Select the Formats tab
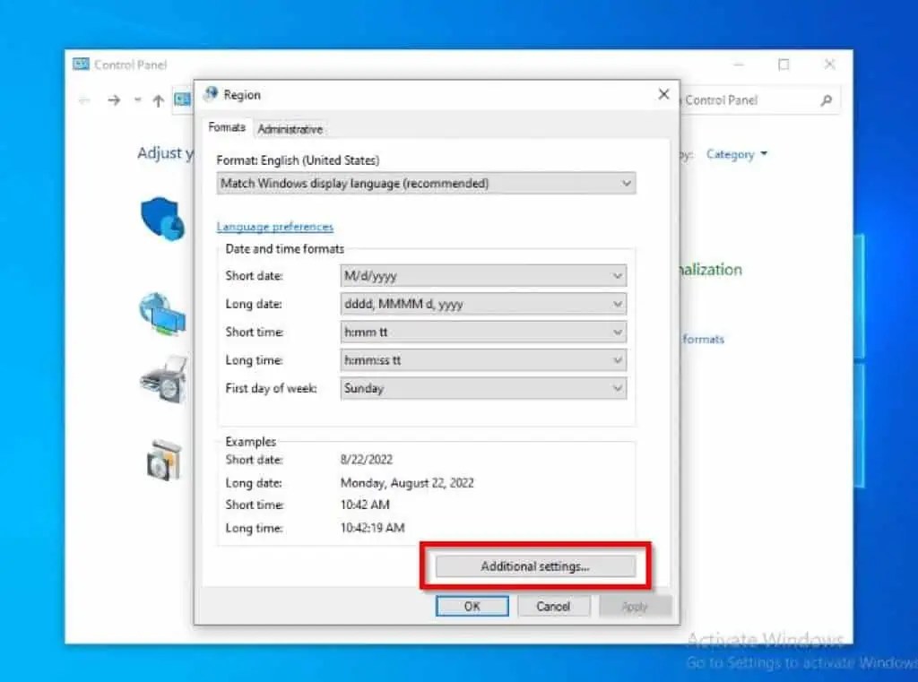This screenshot has height=682, width=918. click(226, 127)
